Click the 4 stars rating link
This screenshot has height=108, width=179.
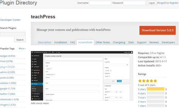coord(142,93)
